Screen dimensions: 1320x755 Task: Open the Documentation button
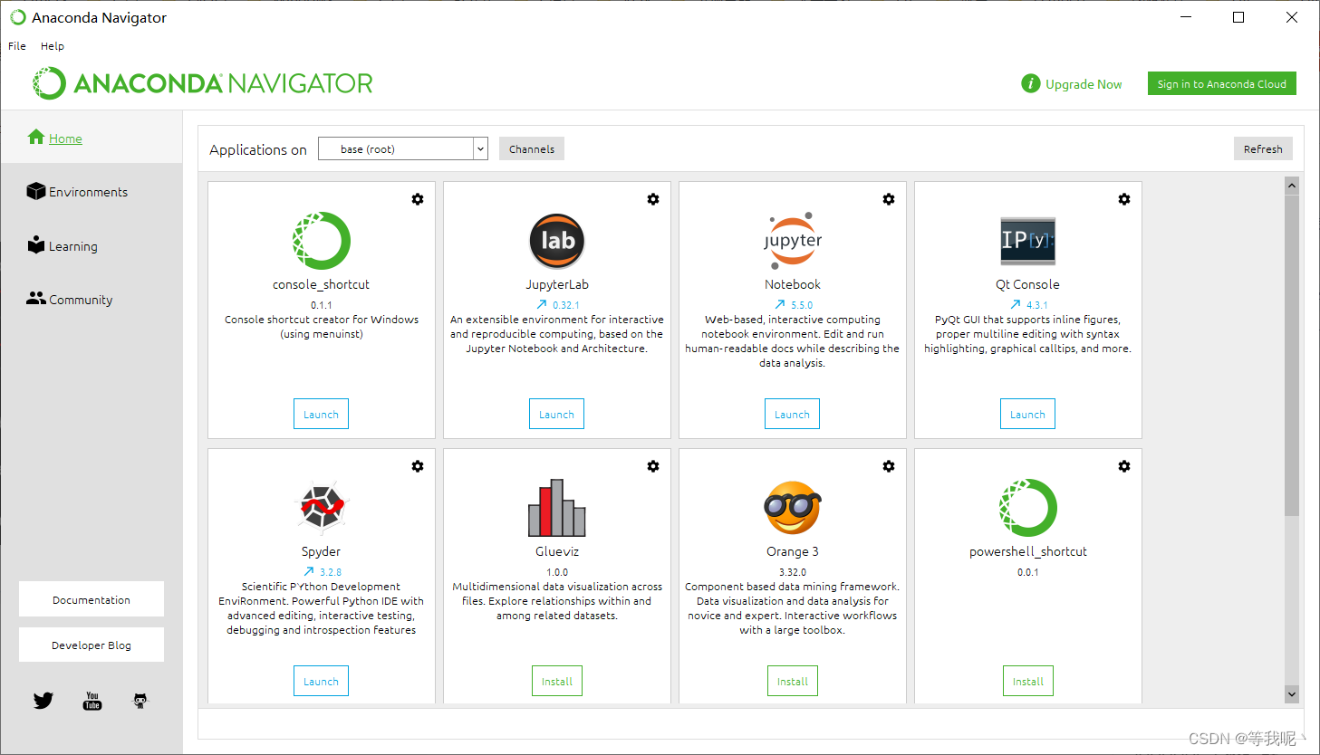[92, 599]
